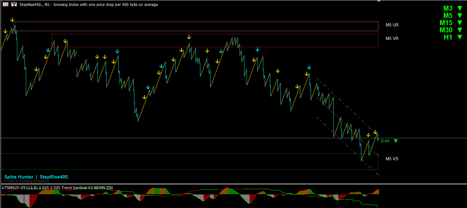This screenshot has height=208, width=467.
Task: Click the red-blue chart icon left of StepRise400
Action: 14,4
